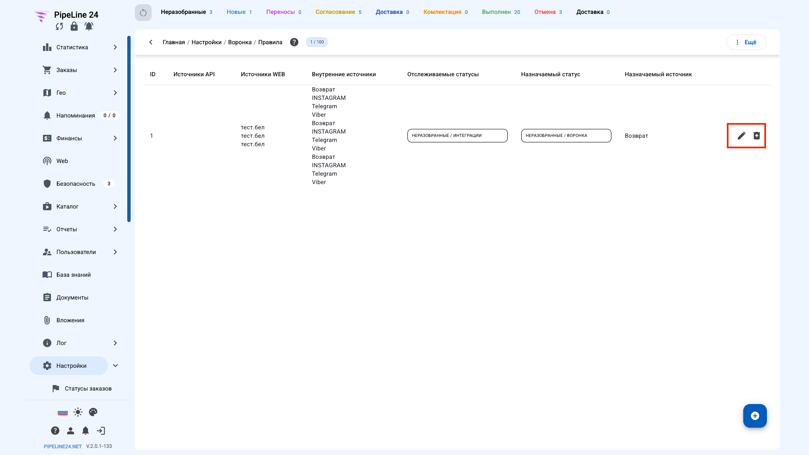The image size is (809, 455).
Task: Collapse the Настройки submenu chevron
Action: 115,366
